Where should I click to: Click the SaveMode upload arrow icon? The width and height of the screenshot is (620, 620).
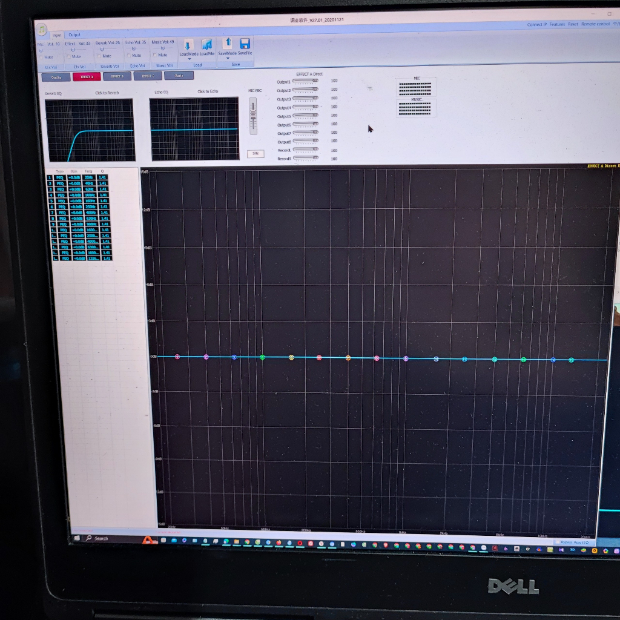point(228,42)
